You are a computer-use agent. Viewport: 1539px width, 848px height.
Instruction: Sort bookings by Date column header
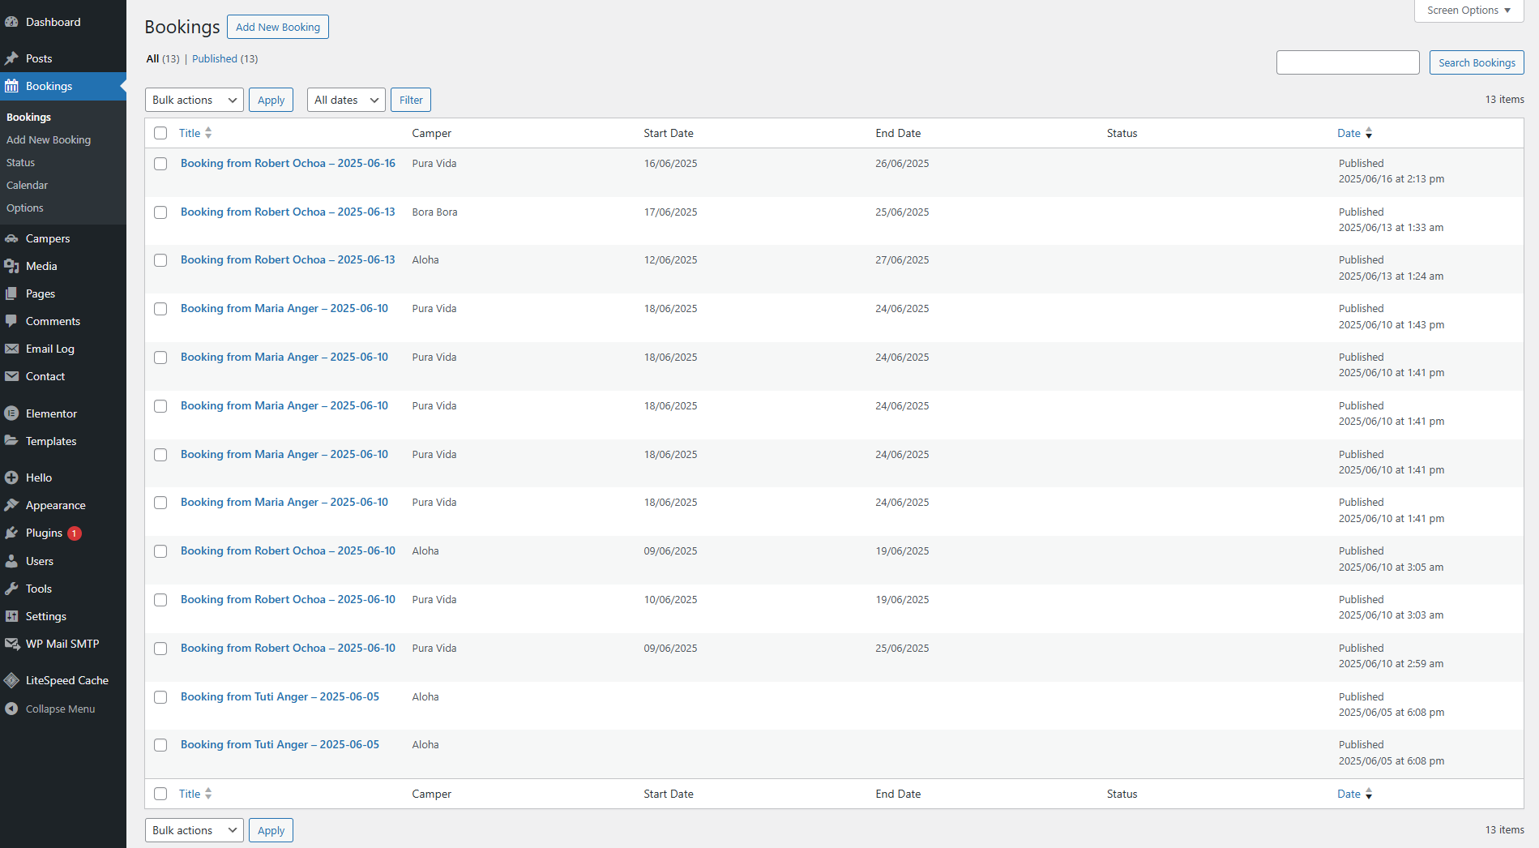tap(1354, 133)
